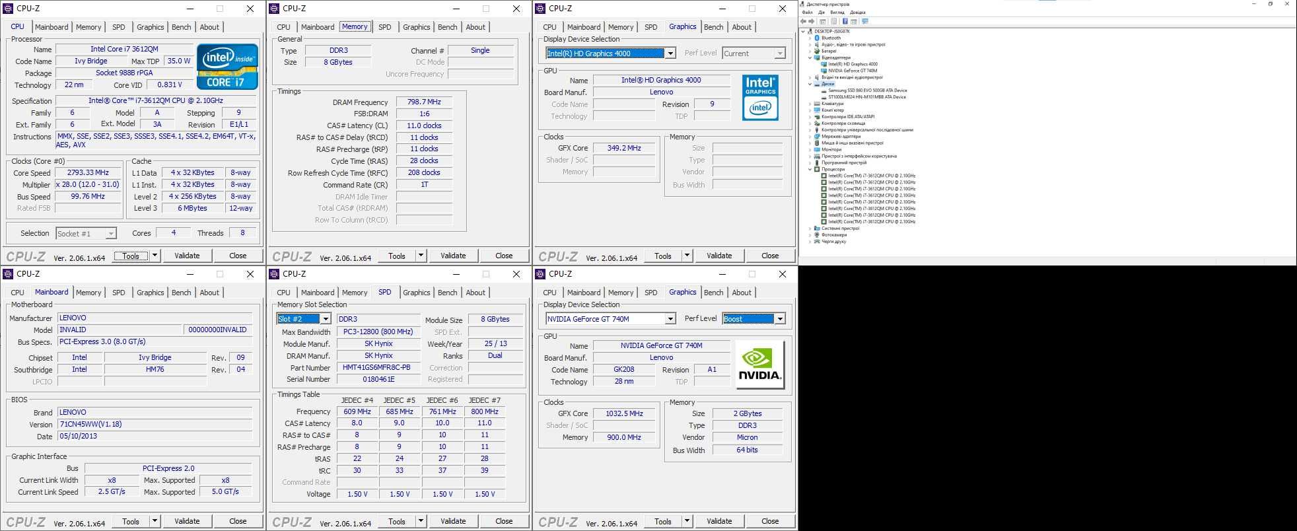Screen dimensions: 1297x531
Task: Click the DRAM Frequency value 798.7 MHz
Action: point(424,102)
